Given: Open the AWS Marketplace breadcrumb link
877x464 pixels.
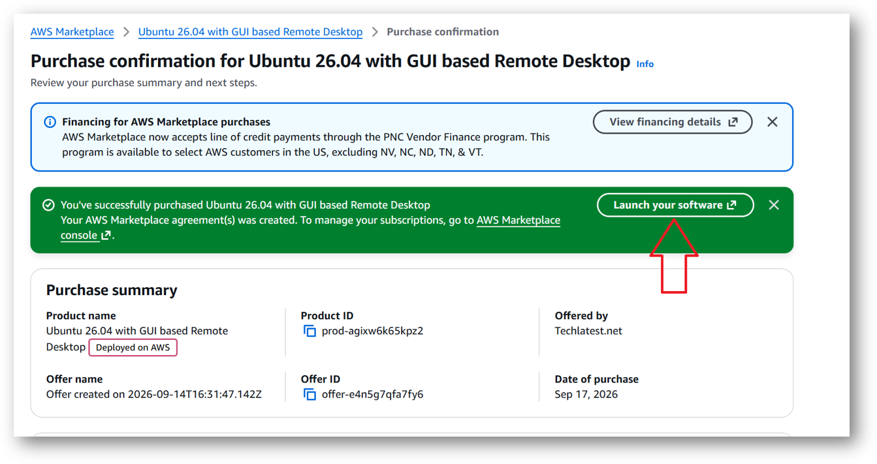Looking at the screenshot, I should [72, 32].
